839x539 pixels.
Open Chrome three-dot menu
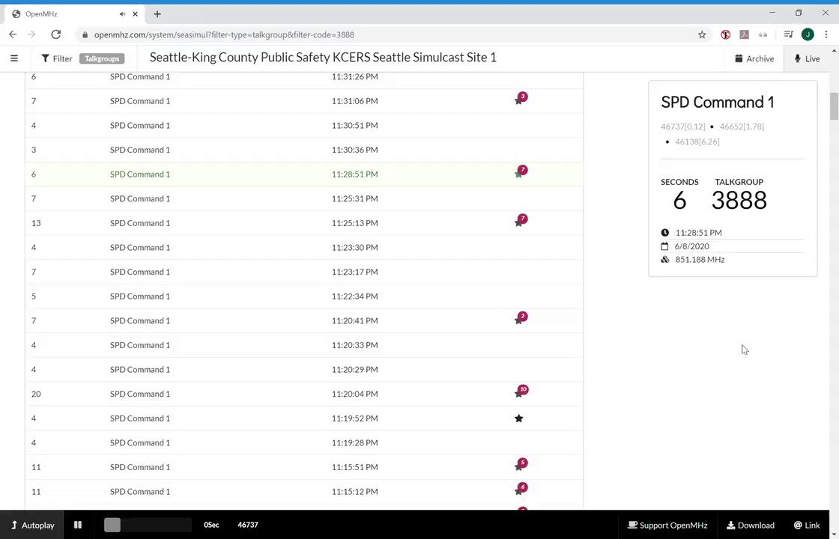tap(826, 34)
